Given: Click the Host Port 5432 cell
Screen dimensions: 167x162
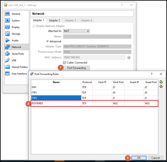Looking at the screenshot, I should (118, 103).
